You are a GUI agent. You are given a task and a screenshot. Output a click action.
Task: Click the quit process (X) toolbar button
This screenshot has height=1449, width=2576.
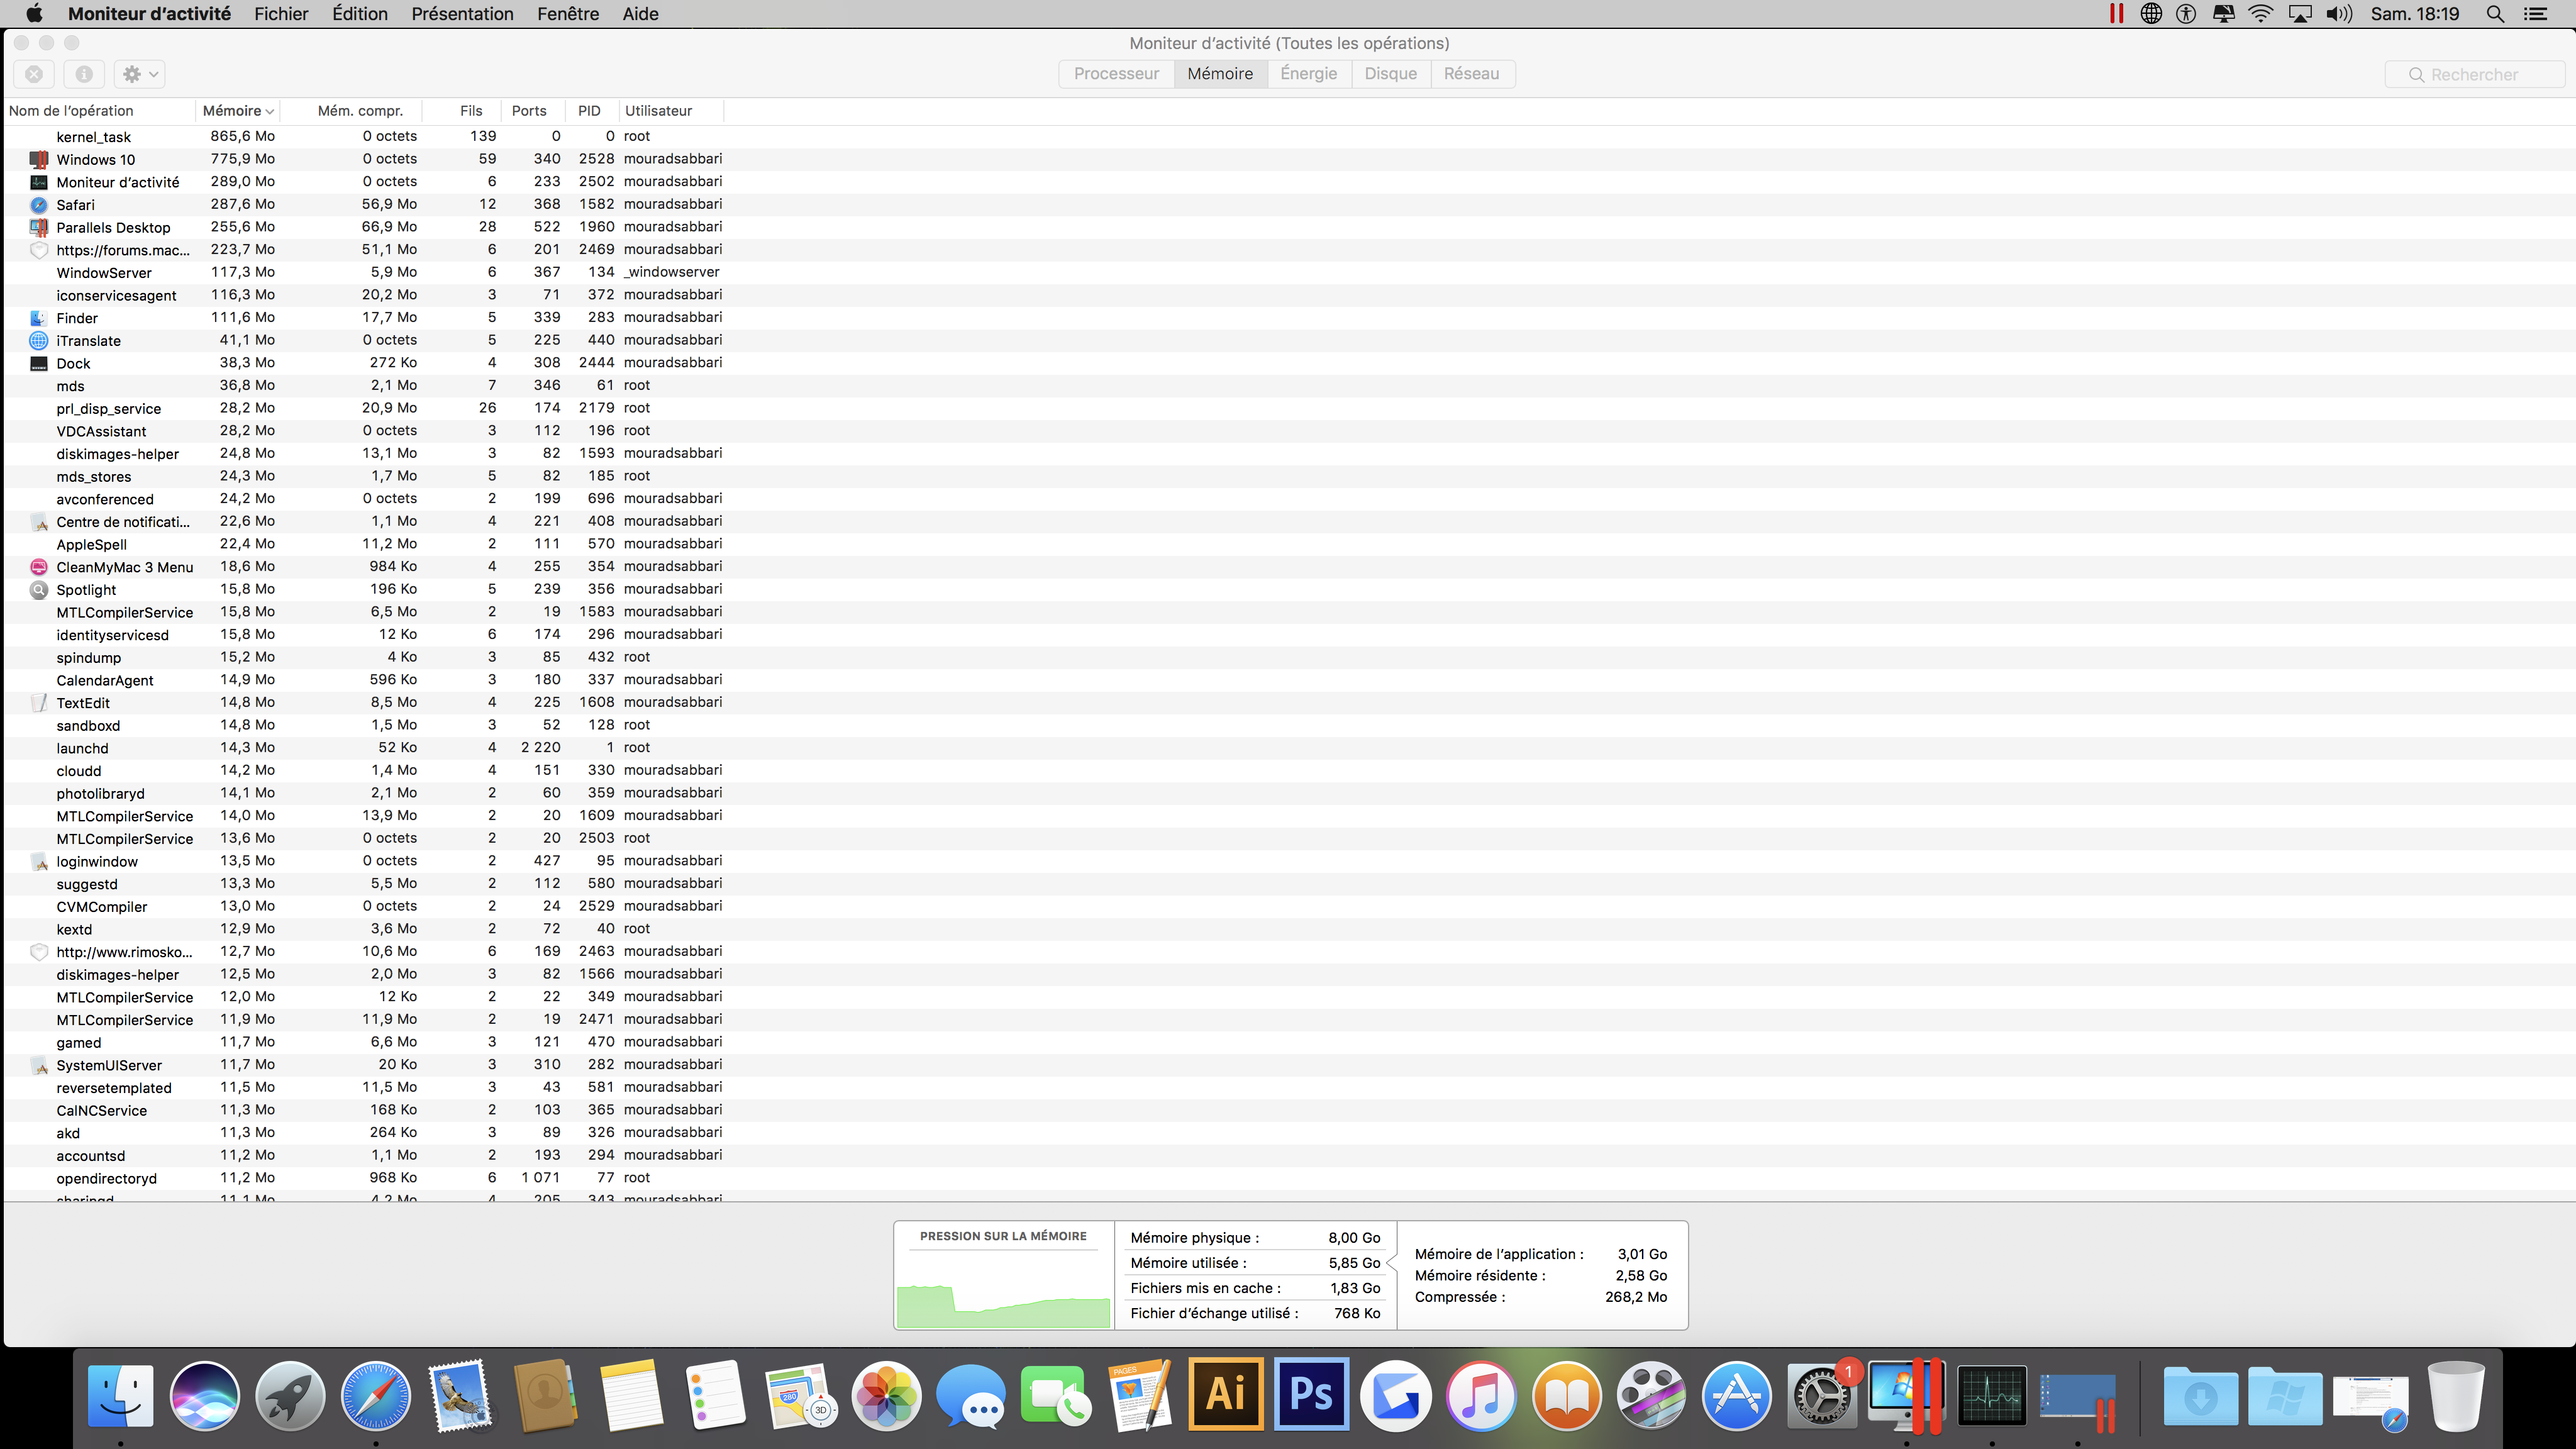click(x=34, y=74)
